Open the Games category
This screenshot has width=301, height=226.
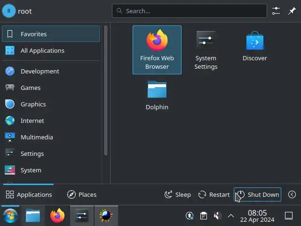(51, 88)
